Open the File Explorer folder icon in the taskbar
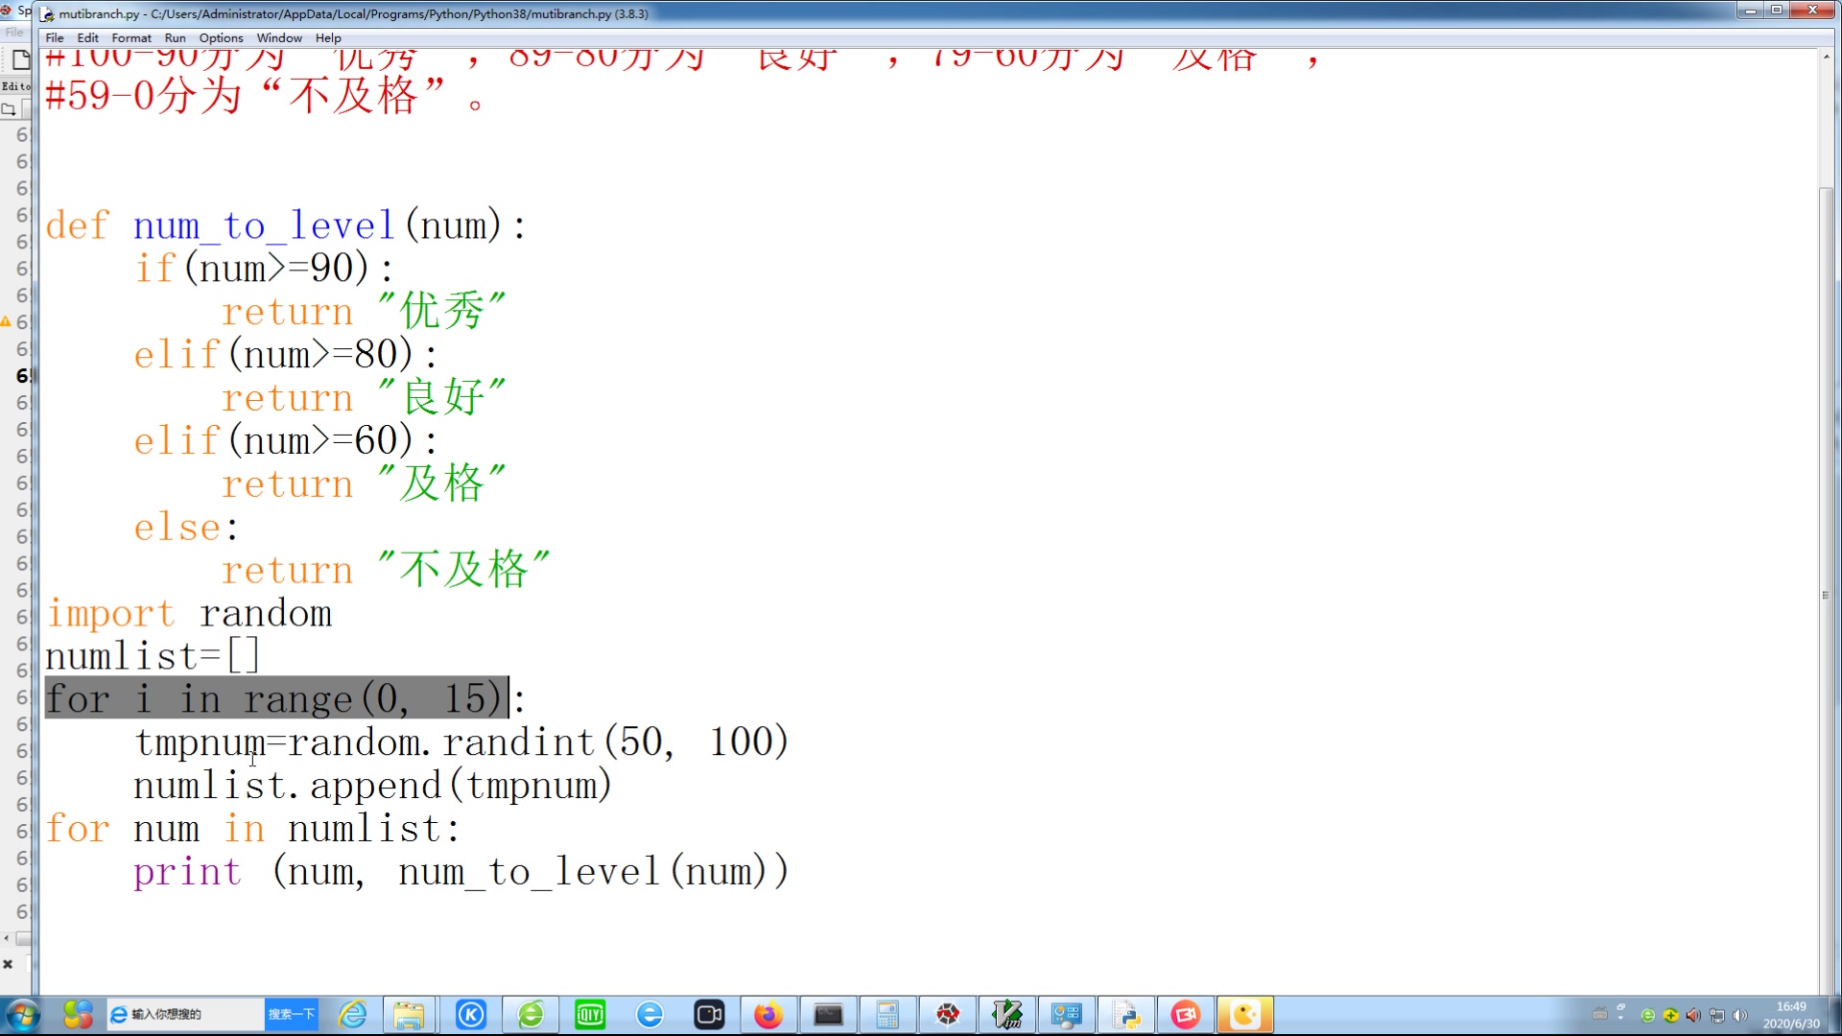This screenshot has width=1842, height=1036. click(409, 1015)
